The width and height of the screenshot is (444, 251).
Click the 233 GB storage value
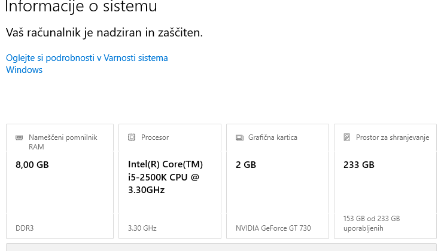359,165
